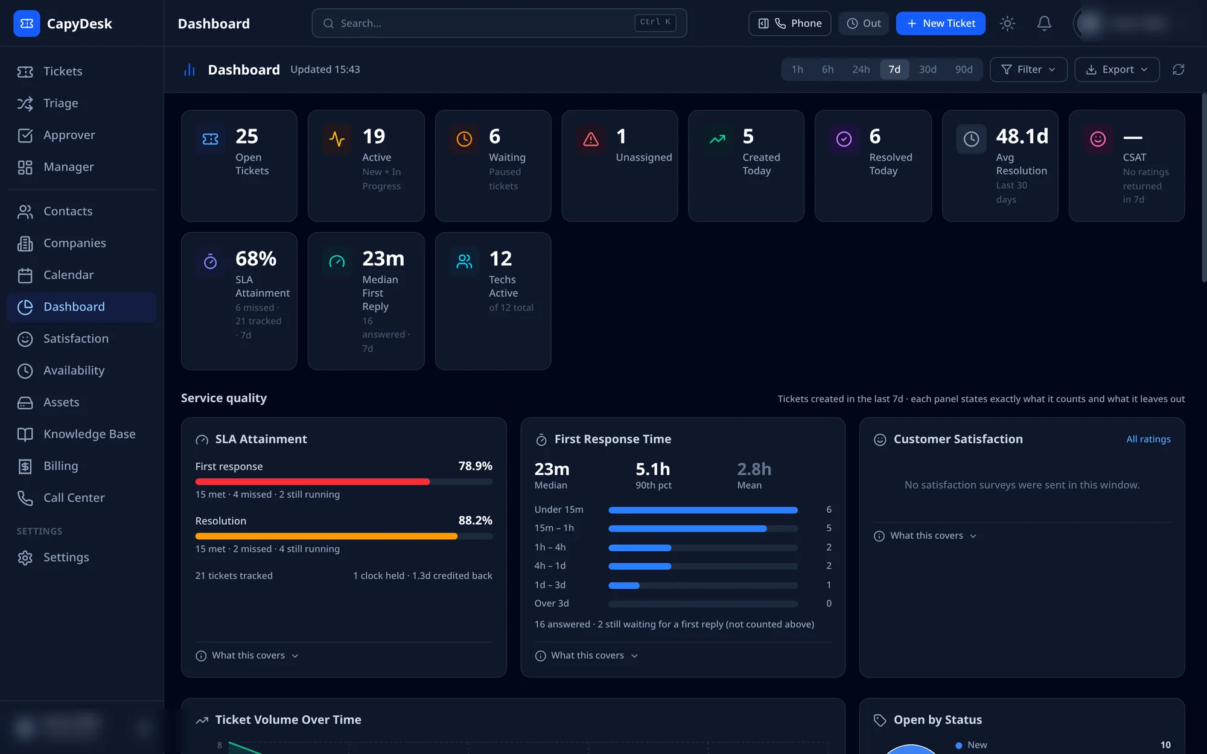1207x754 pixels.
Task: Click the First response progress bar
Action: [x=344, y=482]
